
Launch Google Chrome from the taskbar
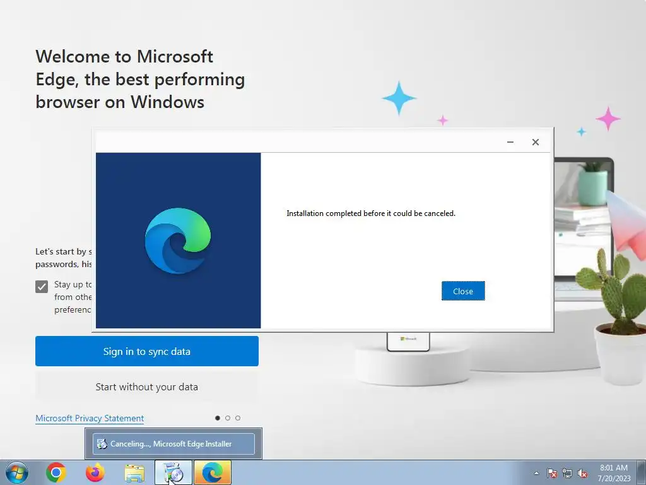point(56,472)
